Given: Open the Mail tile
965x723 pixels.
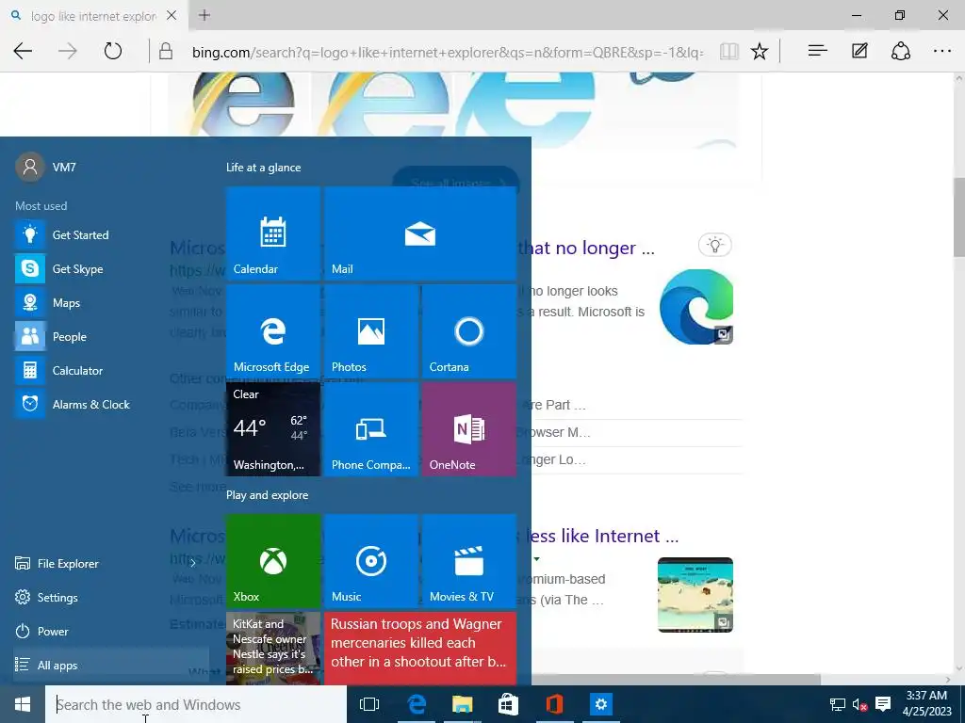Looking at the screenshot, I should (419, 233).
